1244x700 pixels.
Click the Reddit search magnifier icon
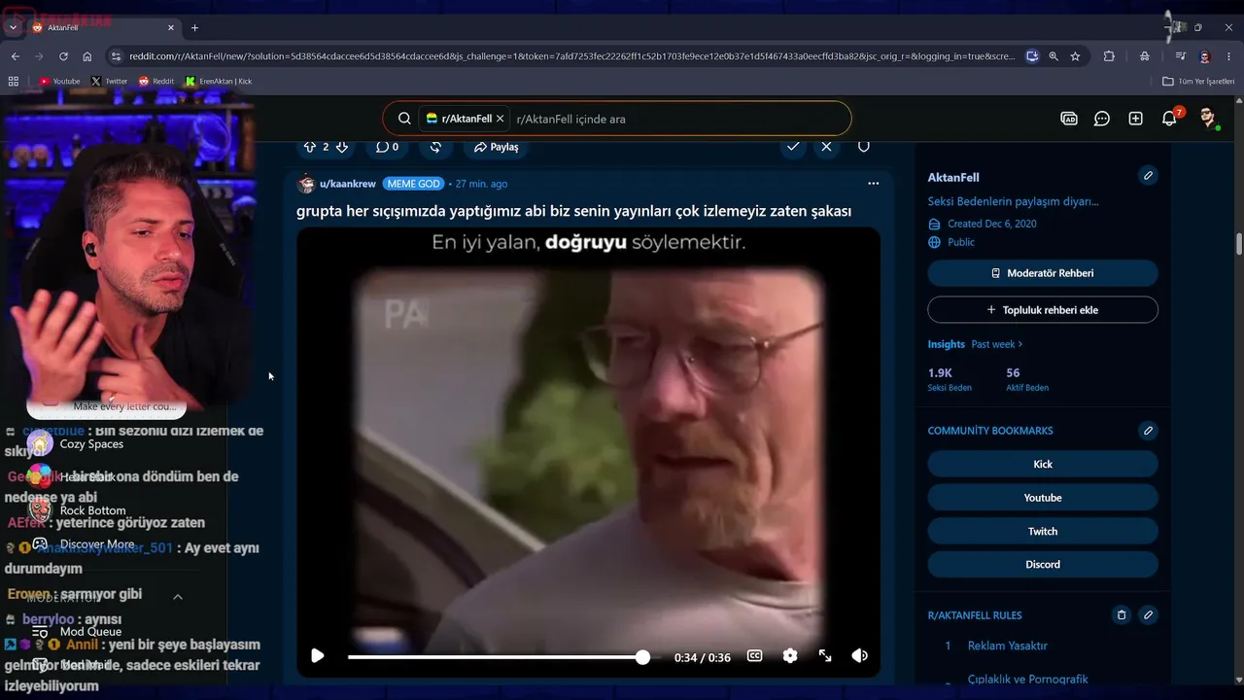404,119
